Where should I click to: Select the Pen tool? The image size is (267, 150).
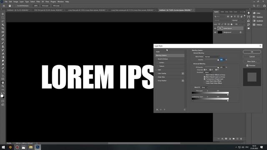[x=3, y=68]
